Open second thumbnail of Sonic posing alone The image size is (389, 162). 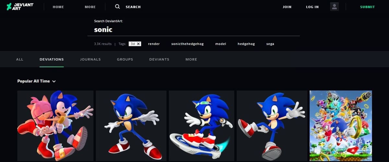pos(131,126)
